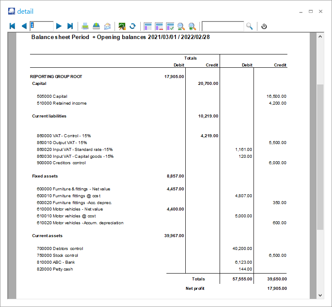Jump to the last report page
Viewport: 332px width, 307px height.
pyautogui.click(x=70, y=26)
